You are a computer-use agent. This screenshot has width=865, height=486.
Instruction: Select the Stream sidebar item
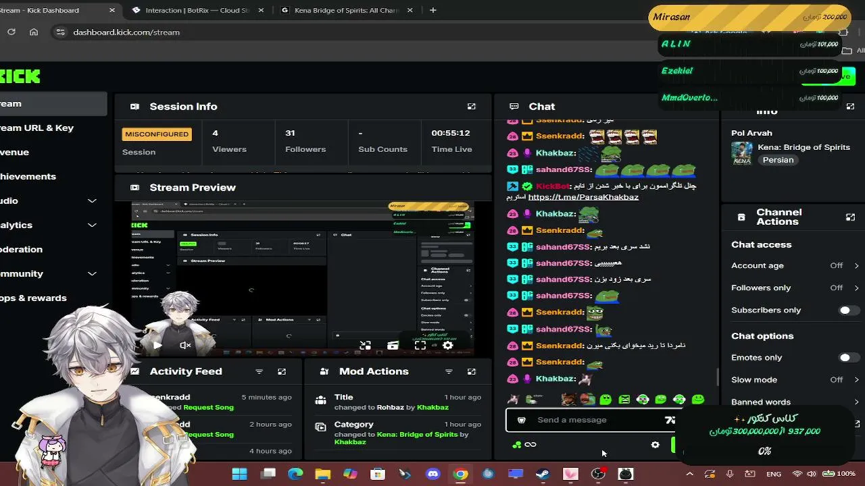[53, 103]
